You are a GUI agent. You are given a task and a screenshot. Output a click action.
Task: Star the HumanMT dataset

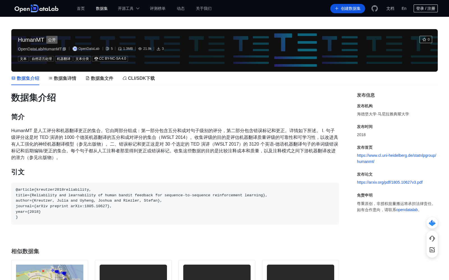(426, 39)
